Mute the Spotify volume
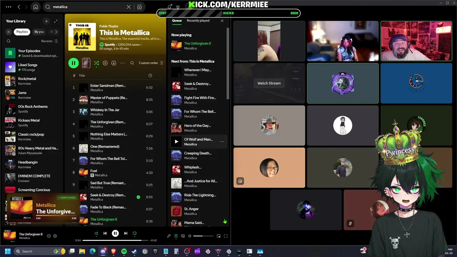 [190, 236]
